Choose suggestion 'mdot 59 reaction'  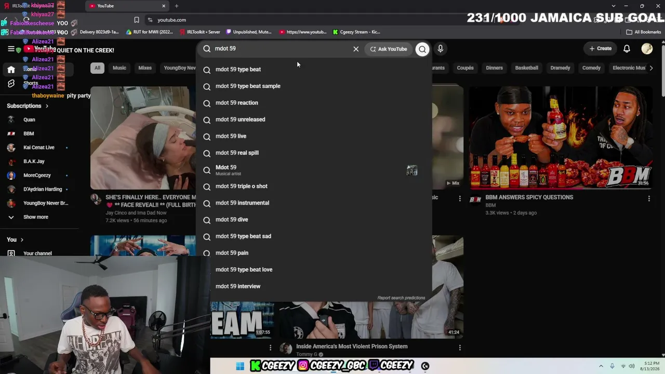tap(314, 103)
